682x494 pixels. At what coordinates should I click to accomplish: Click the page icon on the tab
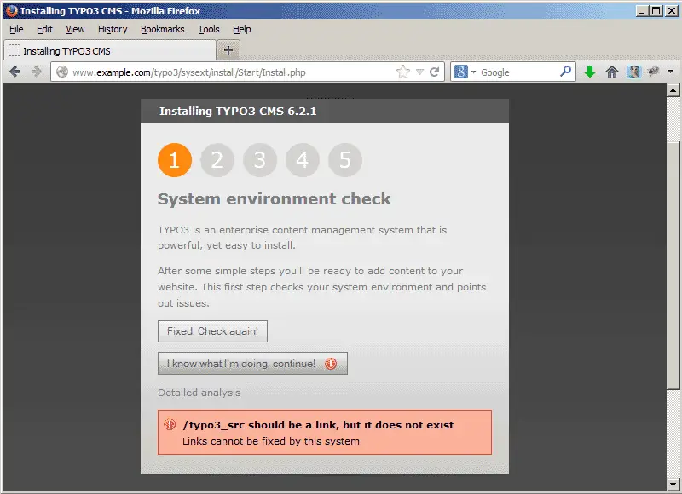(x=14, y=51)
